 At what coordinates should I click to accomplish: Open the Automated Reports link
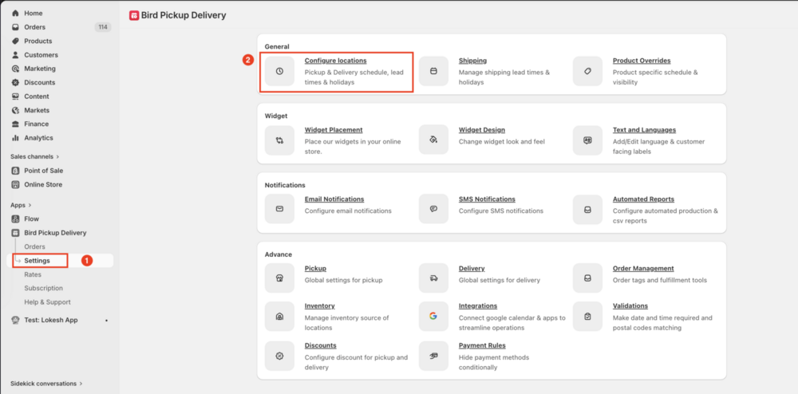643,199
